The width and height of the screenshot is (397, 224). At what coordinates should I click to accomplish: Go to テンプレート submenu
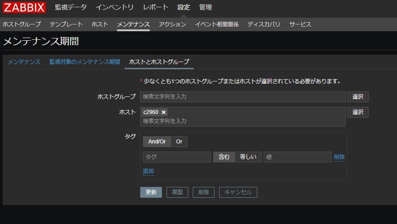pyautogui.click(x=66, y=24)
